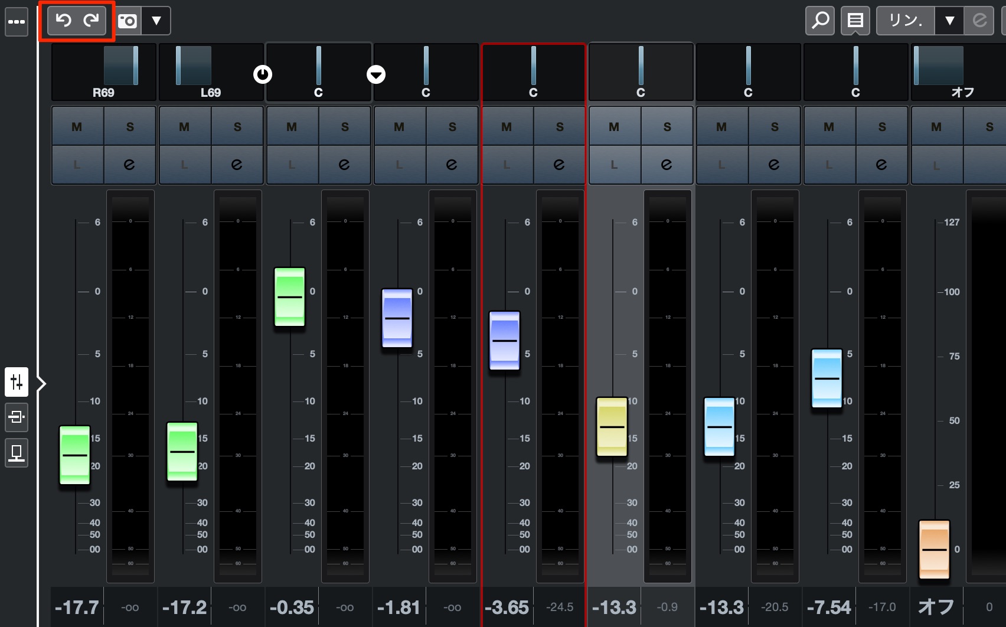Screen dimensions: 1006x627
Task: Solo the channel with -20.5 peak
Action: tap(775, 126)
